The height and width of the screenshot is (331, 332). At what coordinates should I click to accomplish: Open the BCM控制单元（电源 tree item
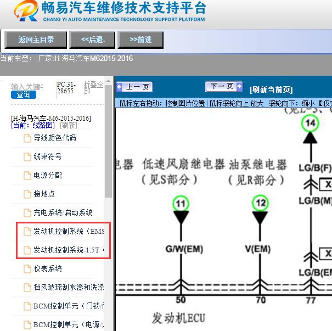click(x=69, y=324)
